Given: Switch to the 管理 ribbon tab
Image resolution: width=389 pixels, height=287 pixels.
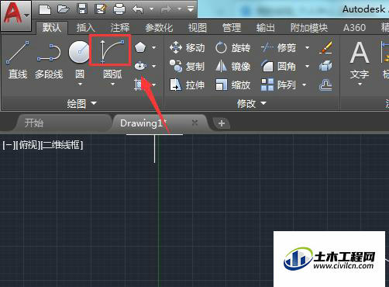Looking at the screenshot, I should [232, 28].
